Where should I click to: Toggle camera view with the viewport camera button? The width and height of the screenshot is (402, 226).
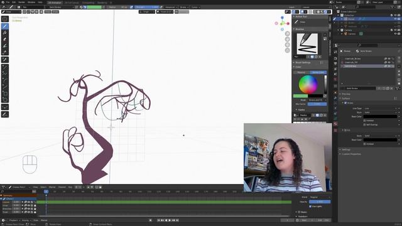point(288,45)
